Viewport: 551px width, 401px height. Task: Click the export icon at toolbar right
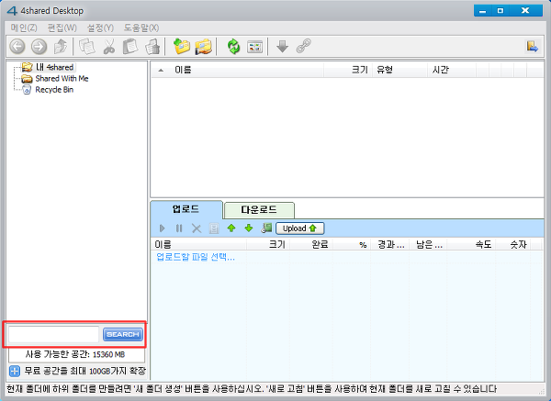[532, 47]
